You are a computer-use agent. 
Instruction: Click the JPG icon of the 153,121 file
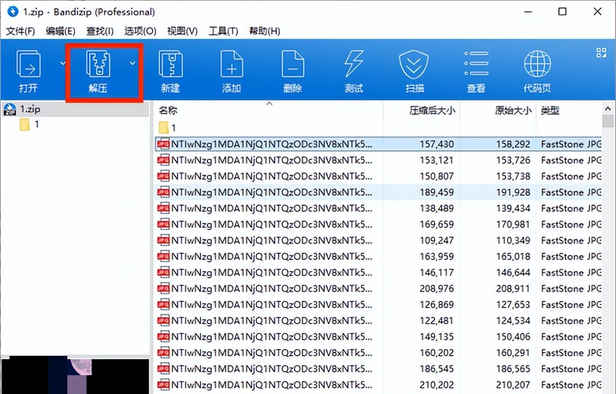pos(164,160)
